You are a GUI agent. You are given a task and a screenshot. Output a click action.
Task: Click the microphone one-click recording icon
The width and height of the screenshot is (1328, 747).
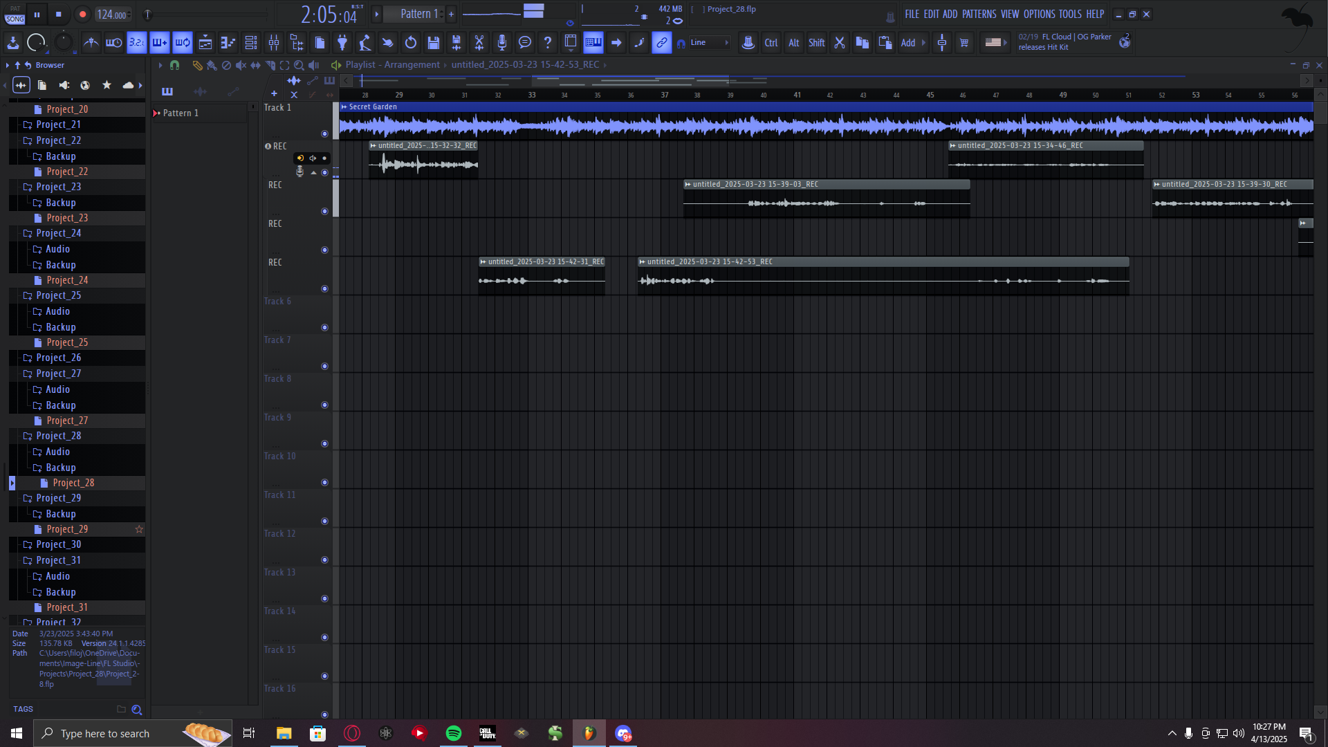coord(502,43)
